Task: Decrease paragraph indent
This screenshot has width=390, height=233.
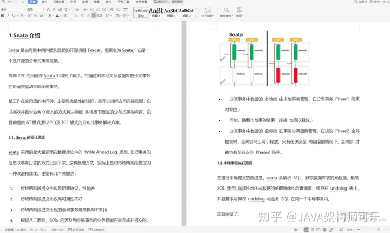Action: [92, 9]
